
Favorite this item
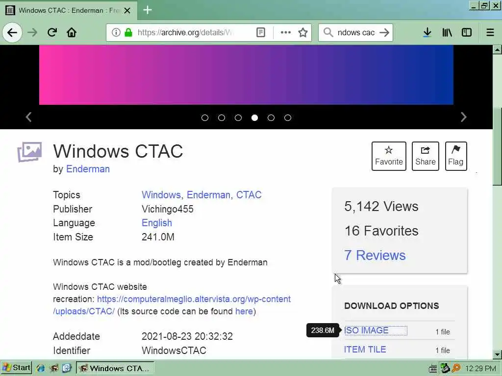click(x=389, y=156)
